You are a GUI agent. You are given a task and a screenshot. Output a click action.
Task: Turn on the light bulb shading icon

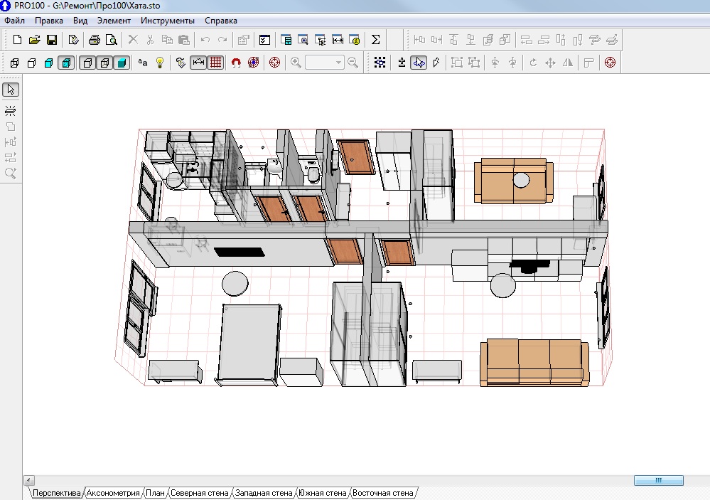tap(160, 63)
